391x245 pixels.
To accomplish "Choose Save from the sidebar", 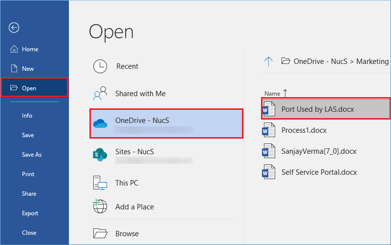I will [28, 135].
